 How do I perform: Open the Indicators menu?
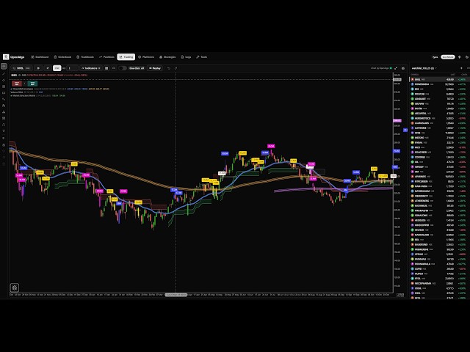91,68
